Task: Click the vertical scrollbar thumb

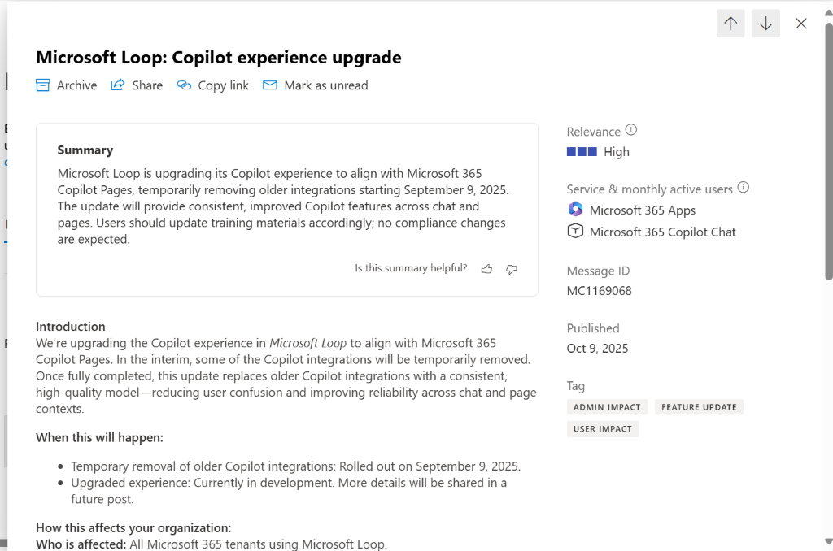Action: point(829,151)
